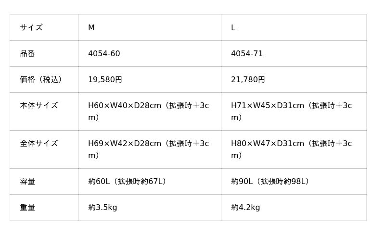Click the H71×W45×D31cm body size cell
The image size is (385, 235).
(291, 111)
